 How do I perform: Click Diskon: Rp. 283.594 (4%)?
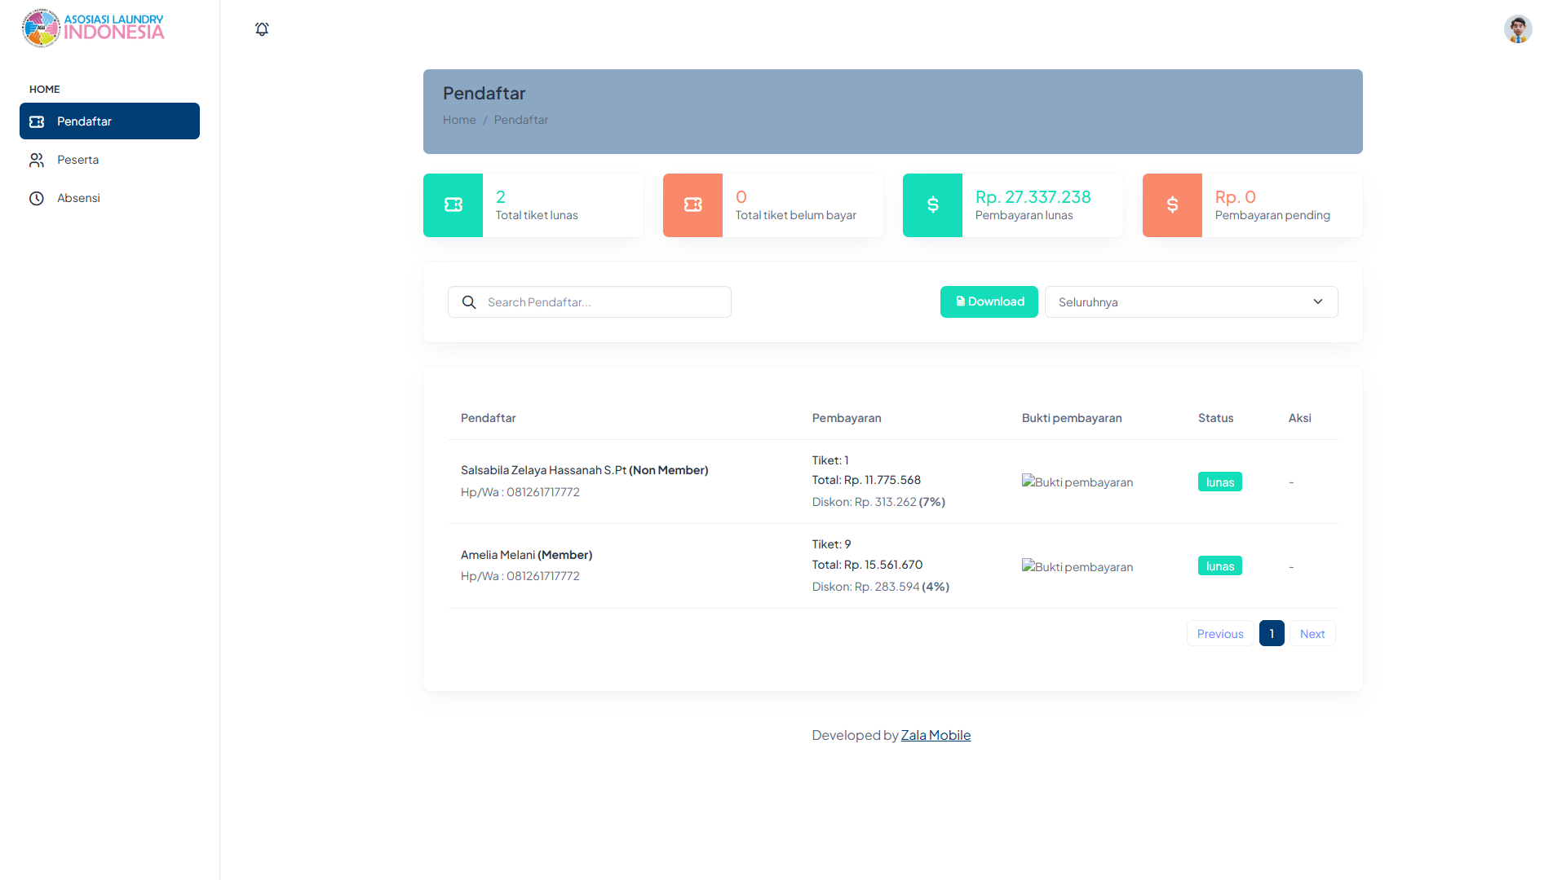point(881,587)
